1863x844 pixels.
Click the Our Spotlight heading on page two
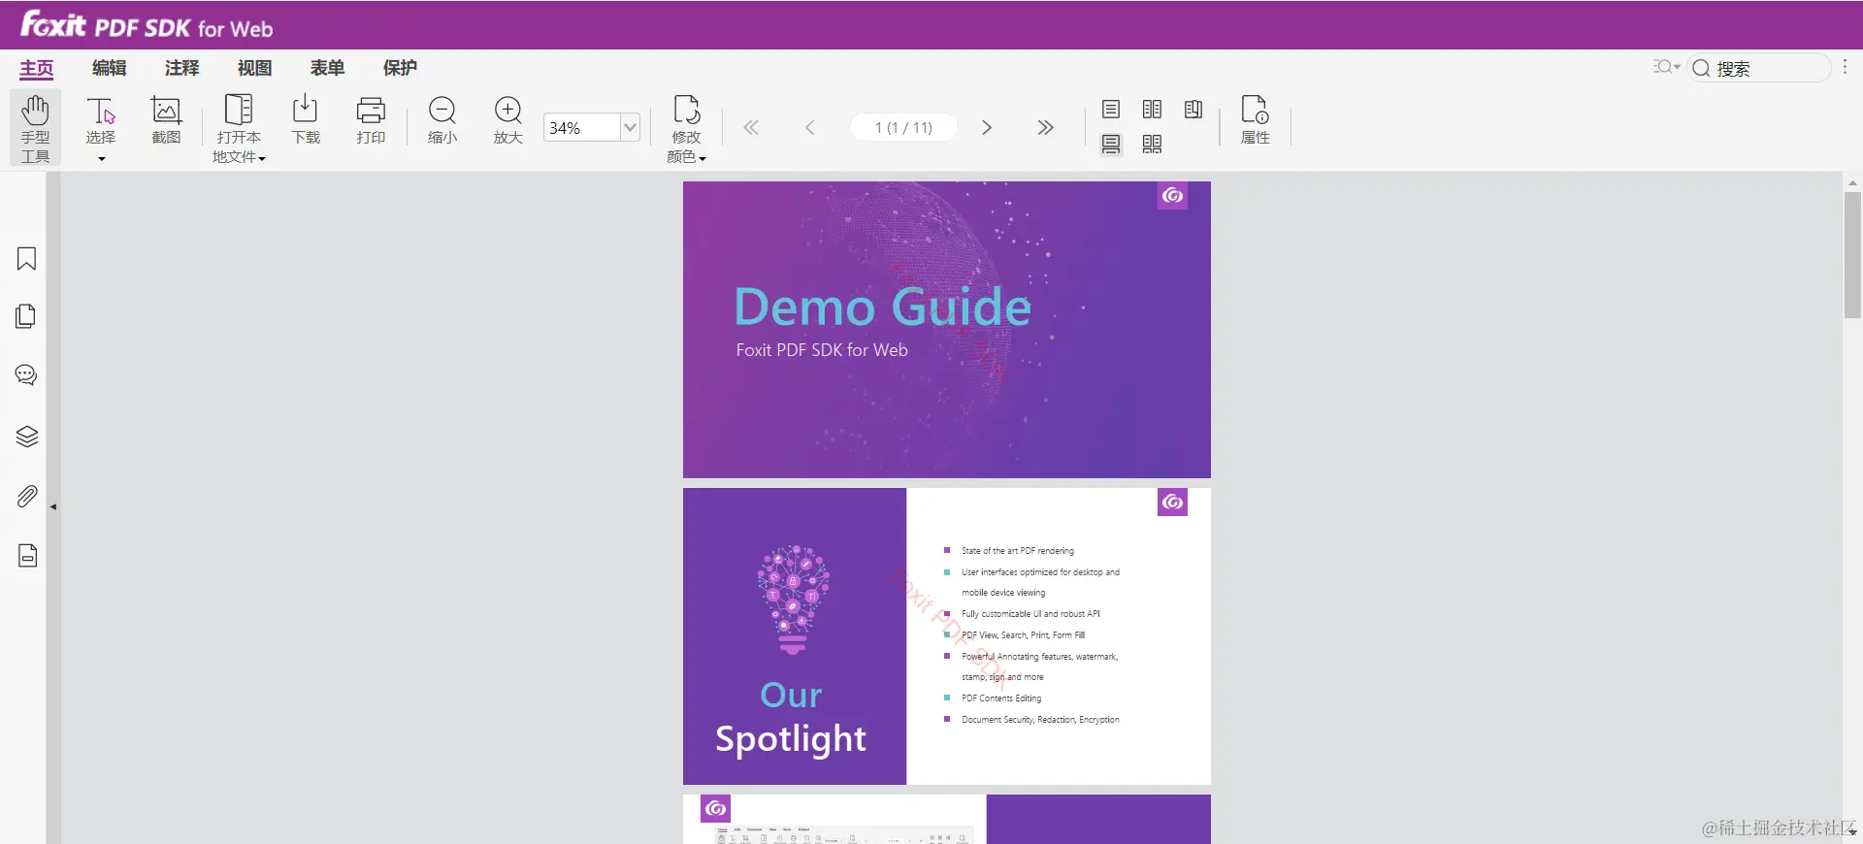(791, 718)
